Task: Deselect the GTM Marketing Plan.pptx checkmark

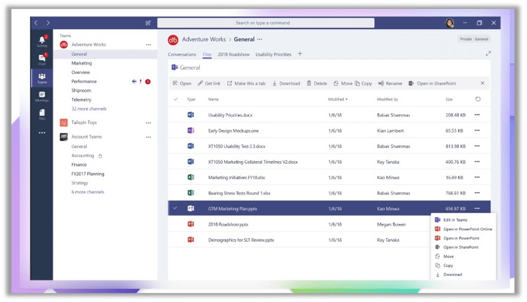Action: 175,208
